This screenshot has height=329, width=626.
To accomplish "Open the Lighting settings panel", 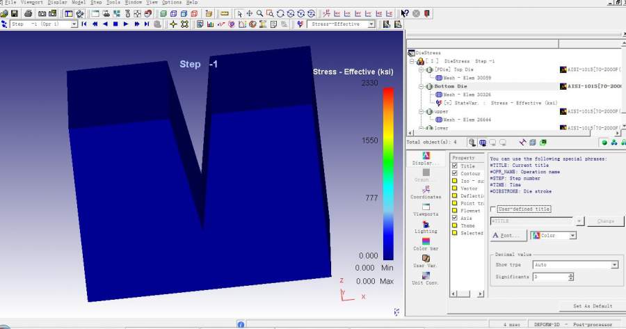I will pyautogui.click(x=426, y=225).
